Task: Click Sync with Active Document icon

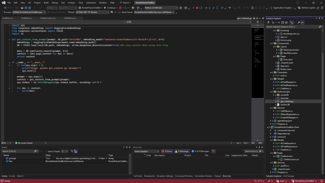Action: [279, 23]
